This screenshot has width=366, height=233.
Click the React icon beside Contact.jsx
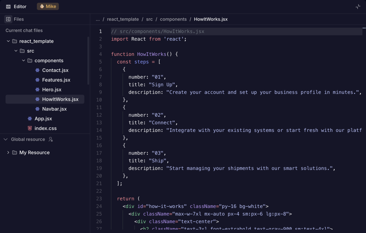tap(37, 70)
